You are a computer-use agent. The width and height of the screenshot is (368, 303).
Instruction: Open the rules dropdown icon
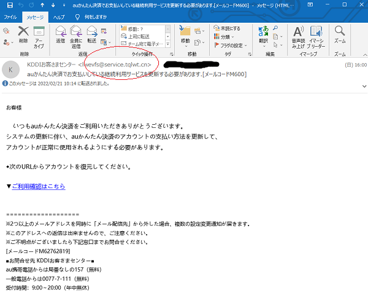(199, 31)
